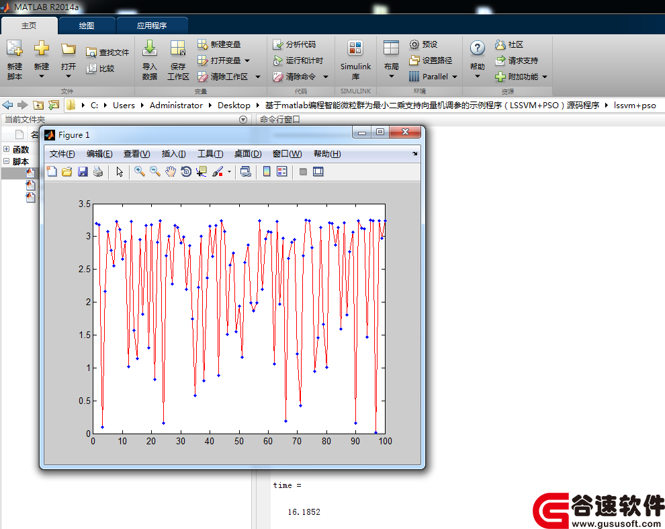This screenshot has width=665, height=529.
Task: Click 新建变量 to create a variable
Action: click(219, 44)
